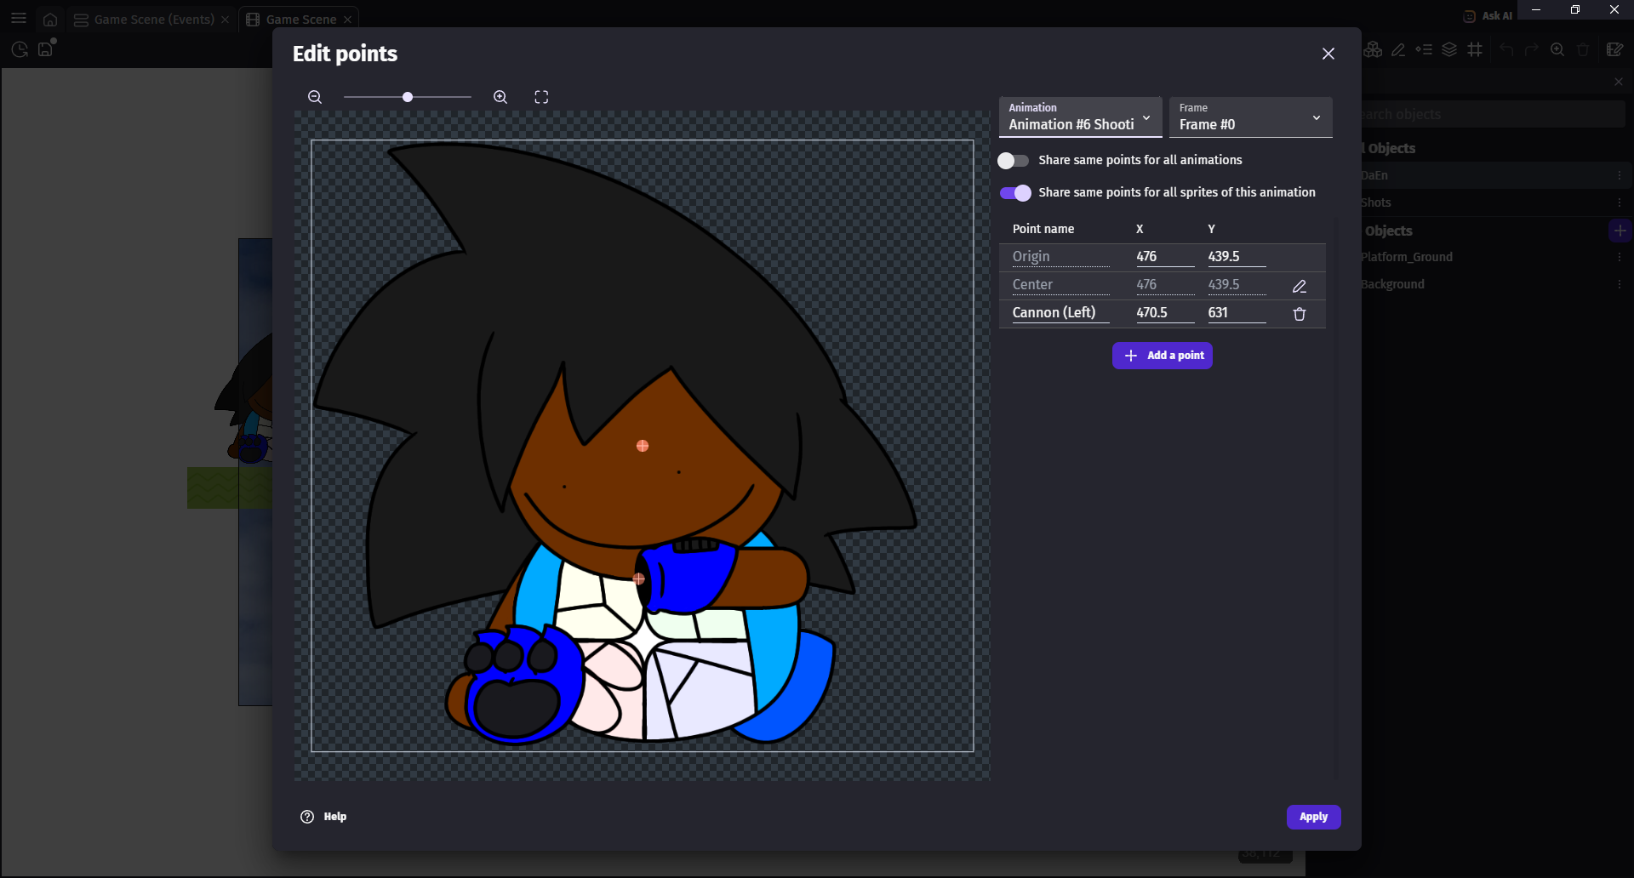1634x878 pixels.
Task: Click the Help question mark icon
Action: (x=307, y=817)
